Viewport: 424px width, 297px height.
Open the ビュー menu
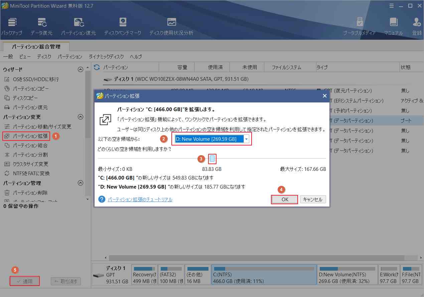(x=25, y=57)
